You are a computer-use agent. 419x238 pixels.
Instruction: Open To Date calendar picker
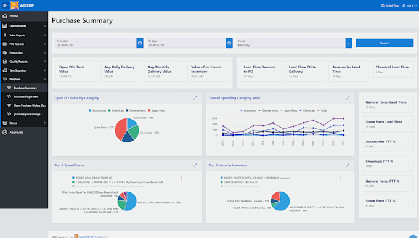point(229,43)
